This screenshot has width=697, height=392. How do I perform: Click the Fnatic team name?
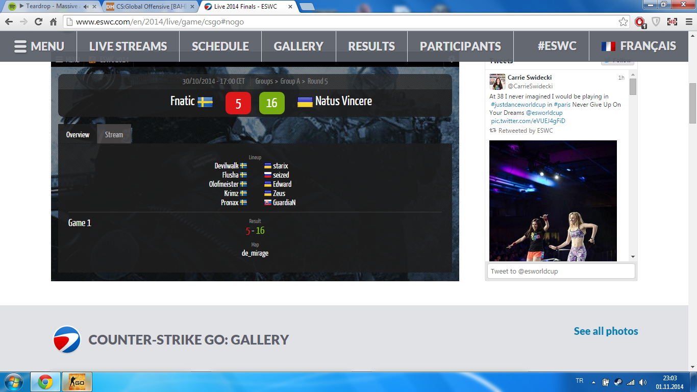pos(183,101)
